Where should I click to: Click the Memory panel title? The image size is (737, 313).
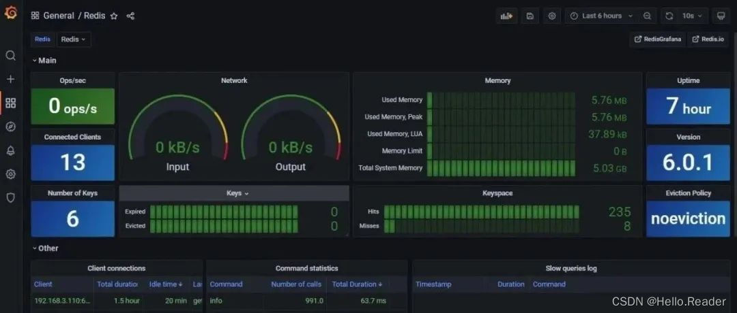(x=497, y=80)
